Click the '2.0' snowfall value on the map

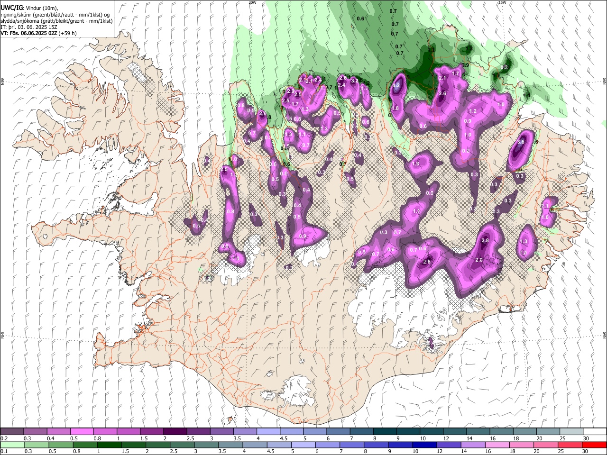click(479, 260)
